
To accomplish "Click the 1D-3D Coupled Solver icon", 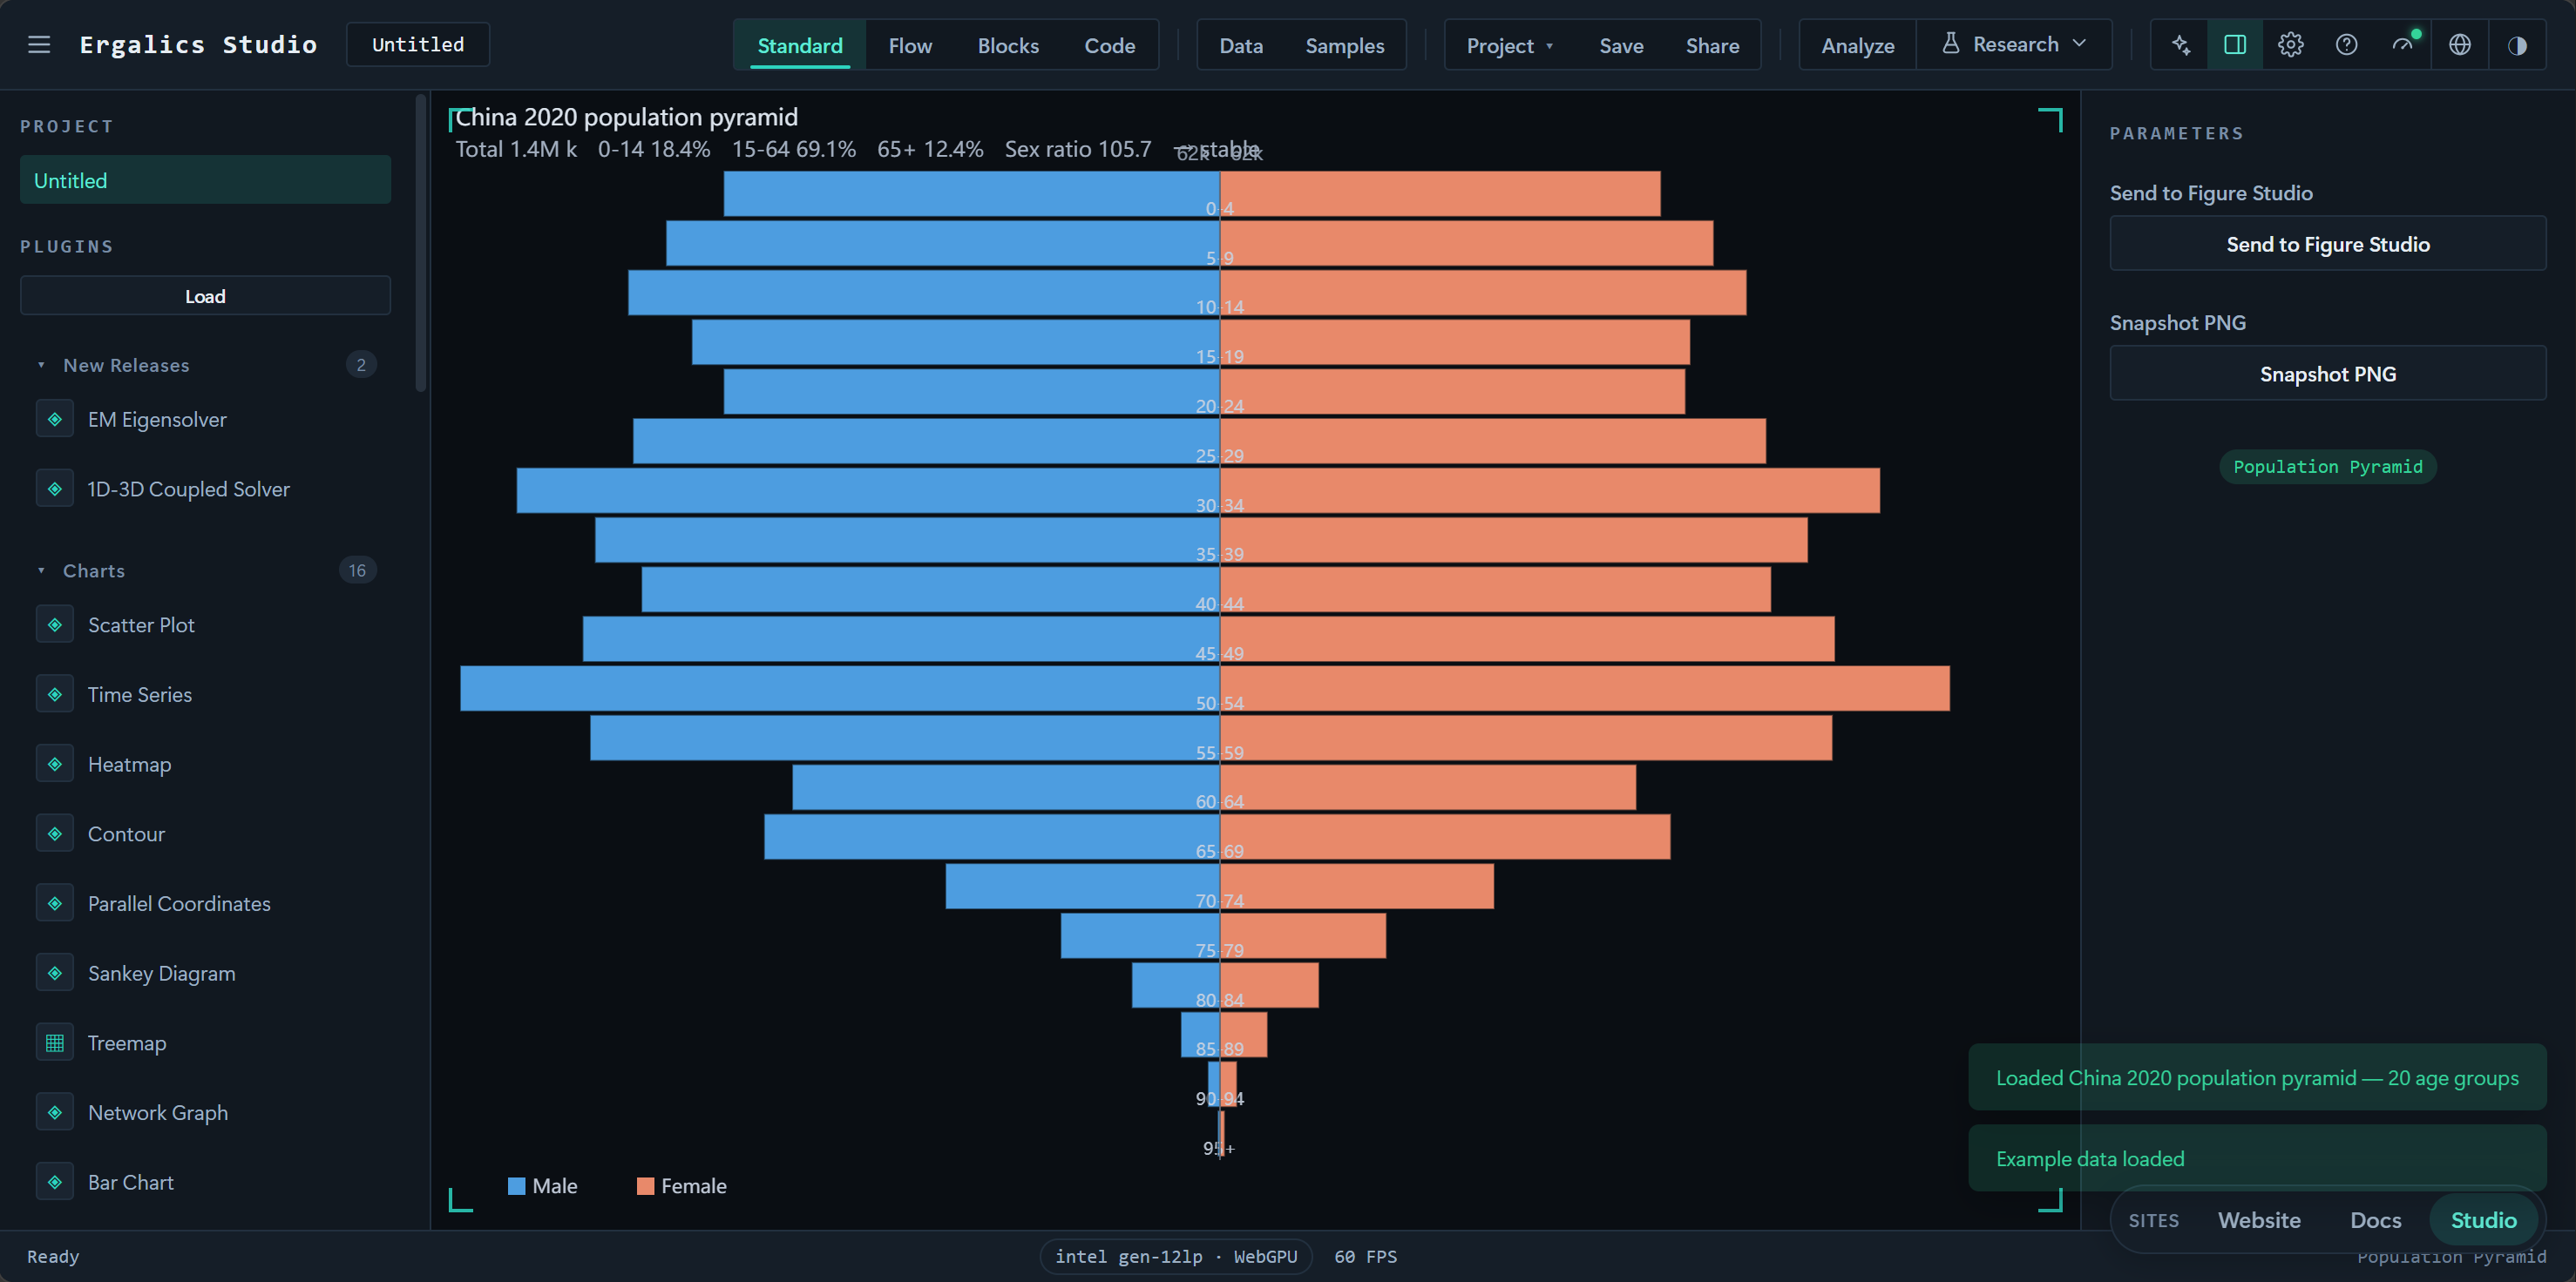I will pos(55,489).
